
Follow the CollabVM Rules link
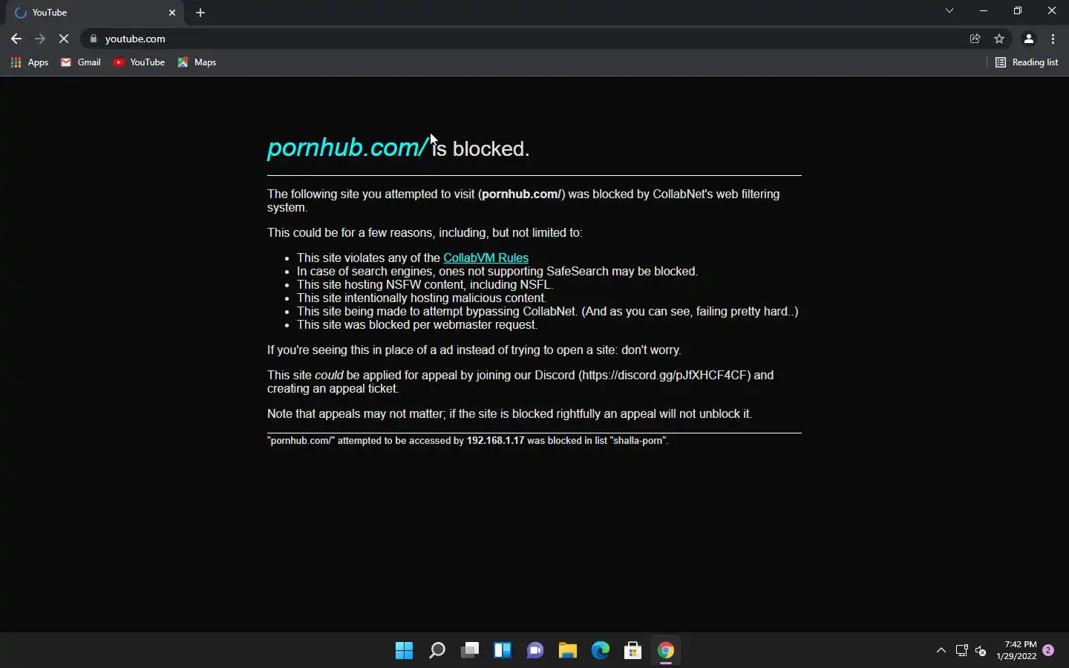coord(486,258)
